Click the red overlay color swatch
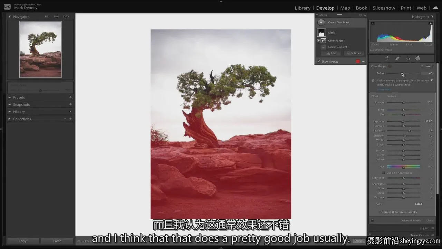The image size is (442, 249). (358, 62)
